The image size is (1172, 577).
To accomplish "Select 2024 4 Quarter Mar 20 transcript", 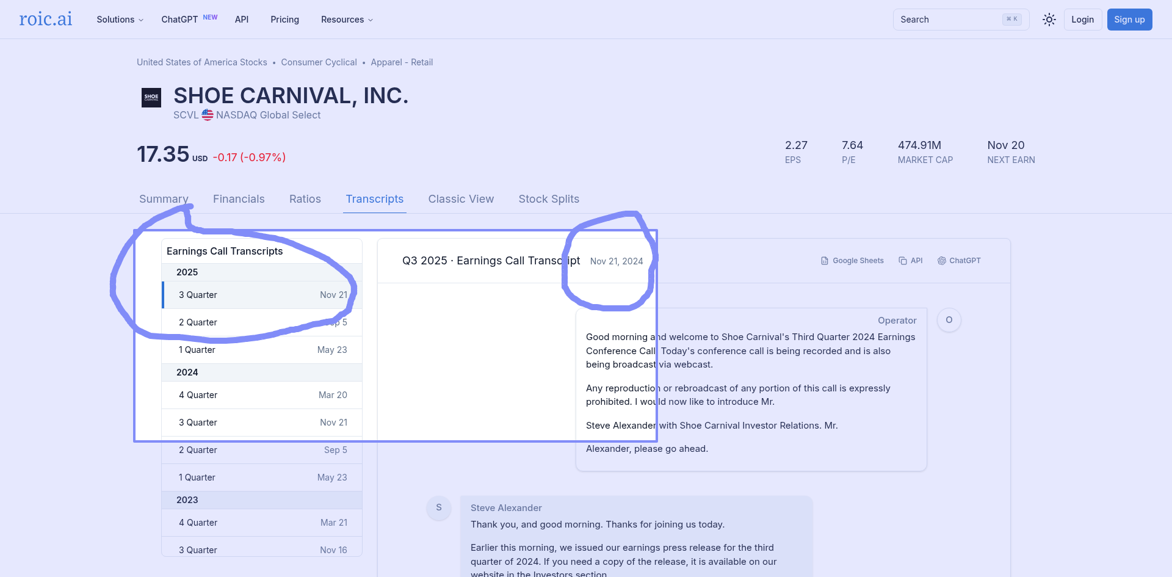I will [x=262, y=395].
